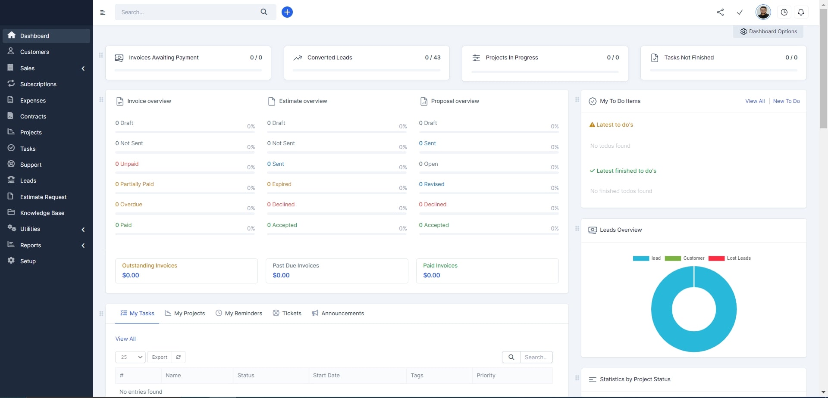
Task: Open Leads in the sidebar menu
Action: coord(28,181)
